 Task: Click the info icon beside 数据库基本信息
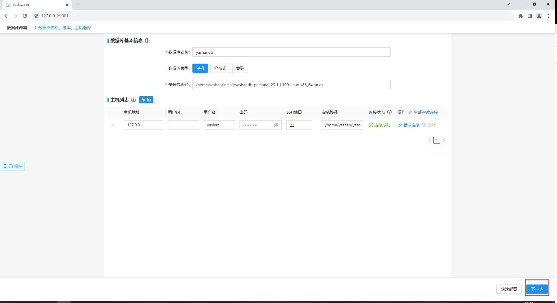click(147, 40)
